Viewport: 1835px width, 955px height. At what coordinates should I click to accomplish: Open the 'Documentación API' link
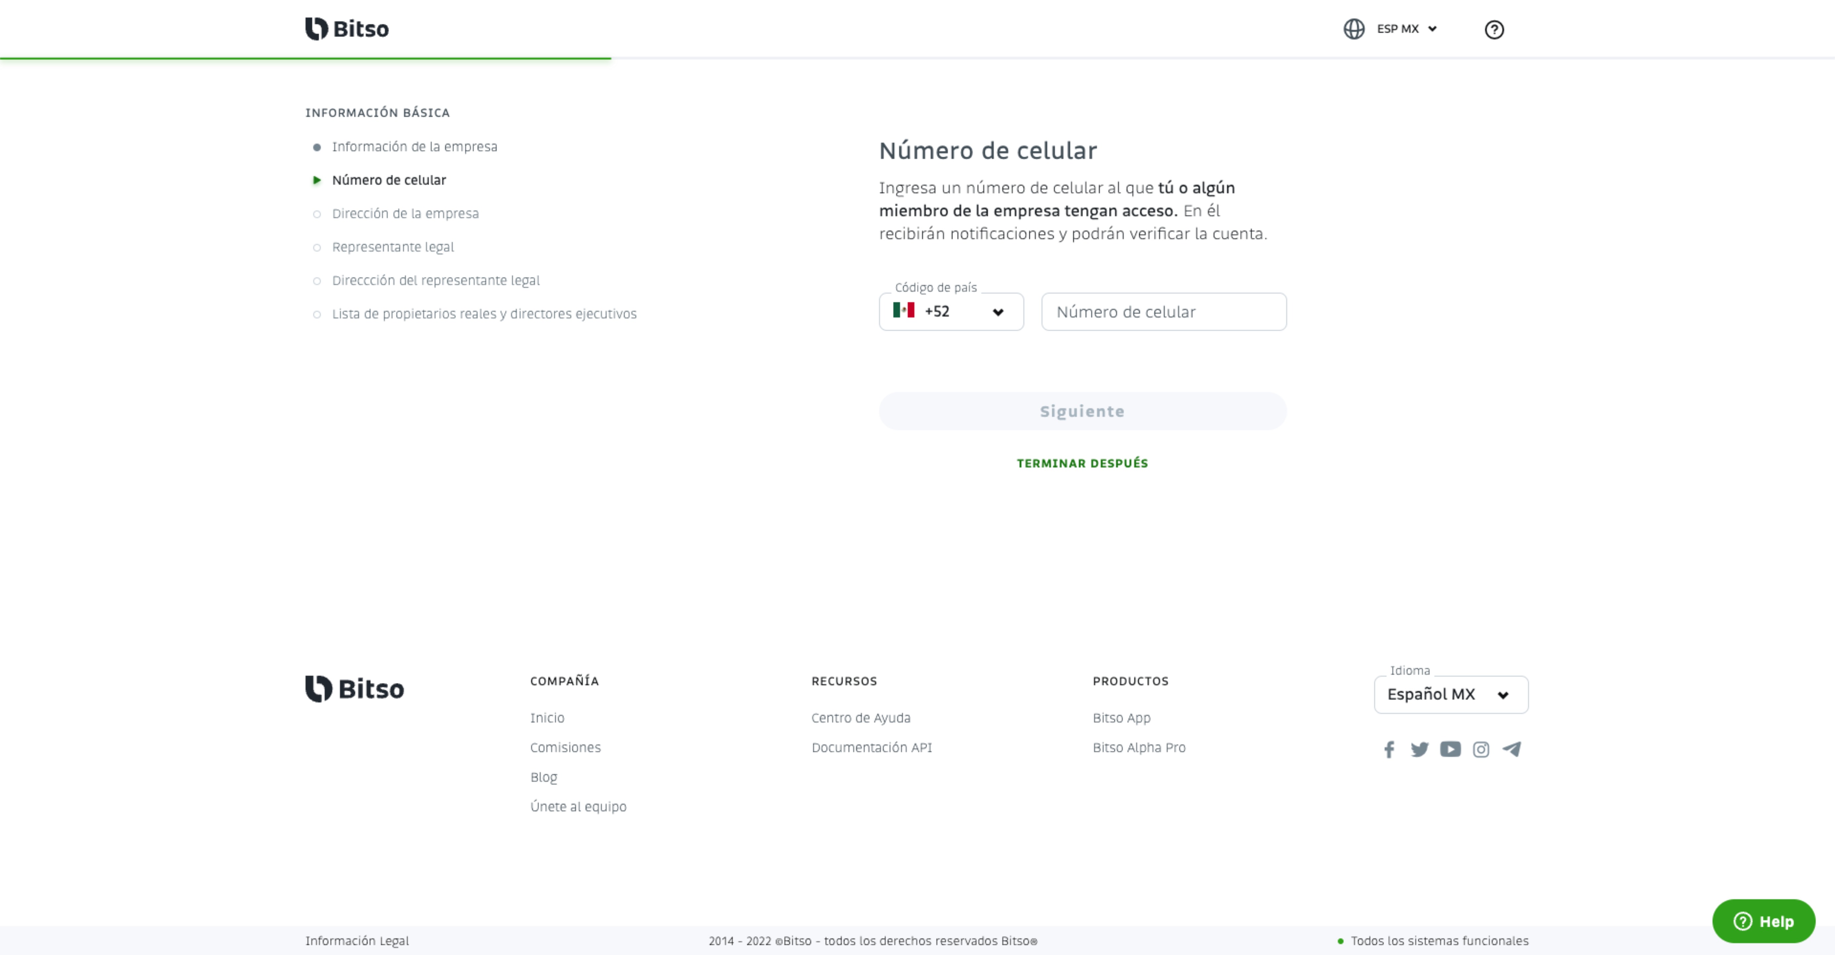(x=871, y=748)
